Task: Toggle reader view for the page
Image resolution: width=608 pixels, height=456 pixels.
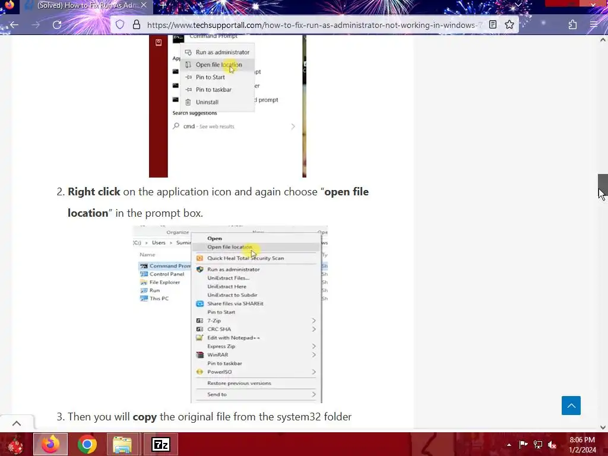Action: coord(493,25)
